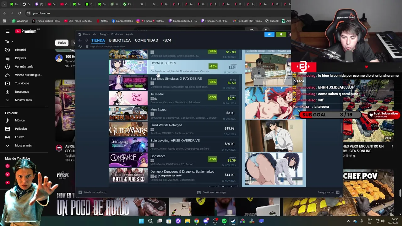Open the Amigos menu in Steam

tap(104, 34)
